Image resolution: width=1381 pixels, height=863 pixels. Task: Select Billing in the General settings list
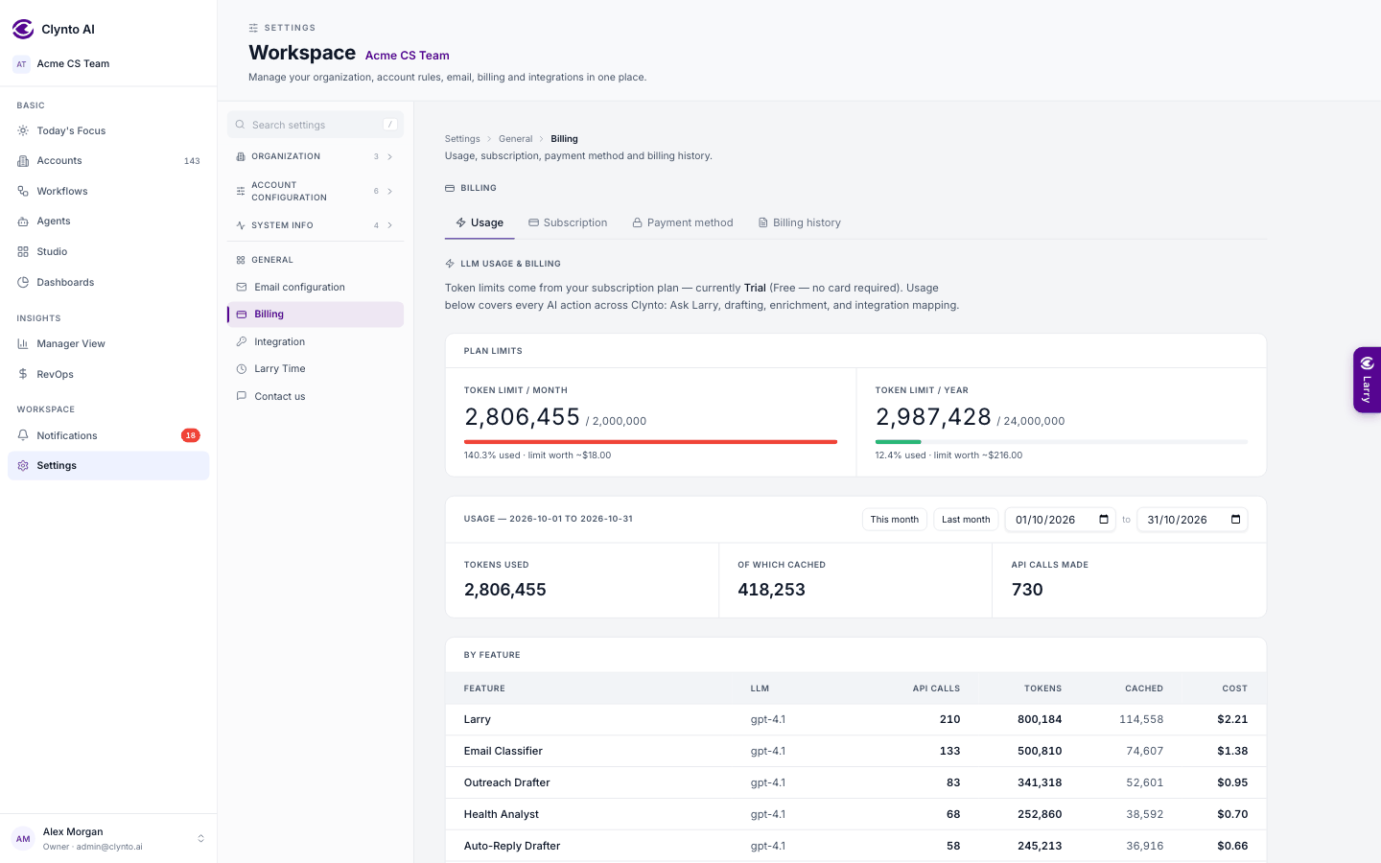point(316,315)
